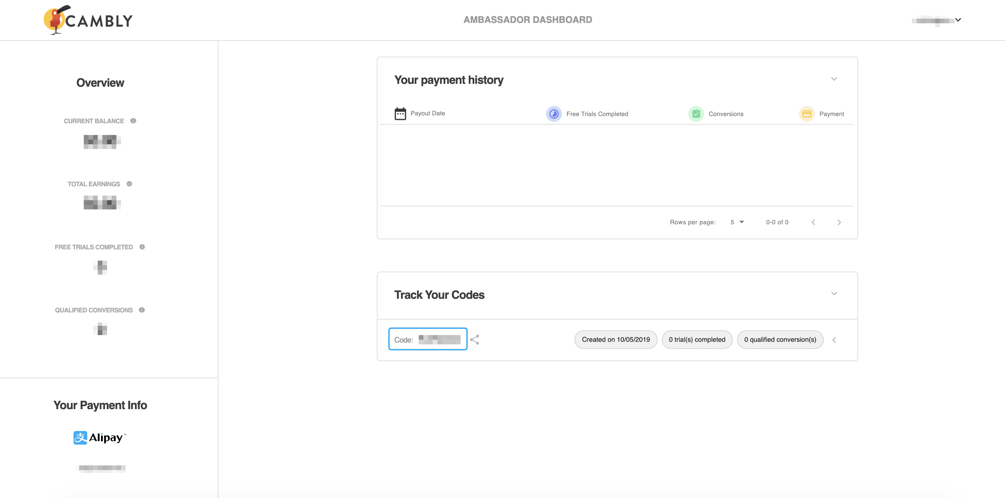Click the Code field box

click(x=428, y=339)
